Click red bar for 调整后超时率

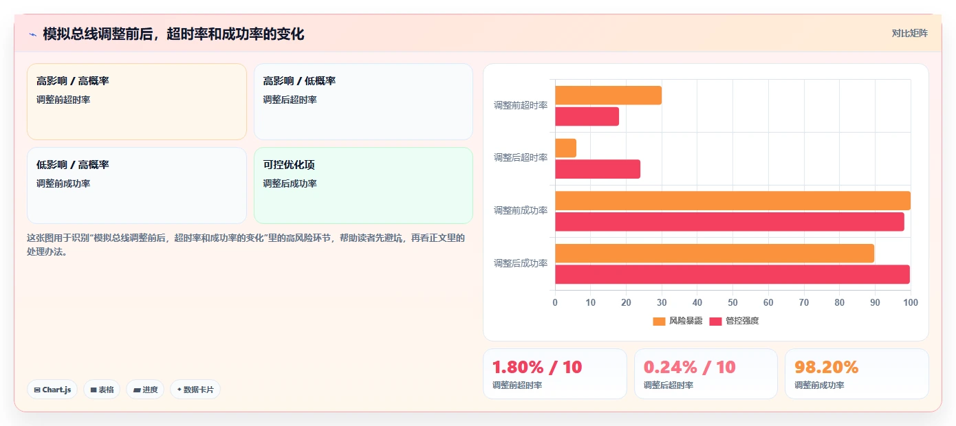click(x=598, y=169)
